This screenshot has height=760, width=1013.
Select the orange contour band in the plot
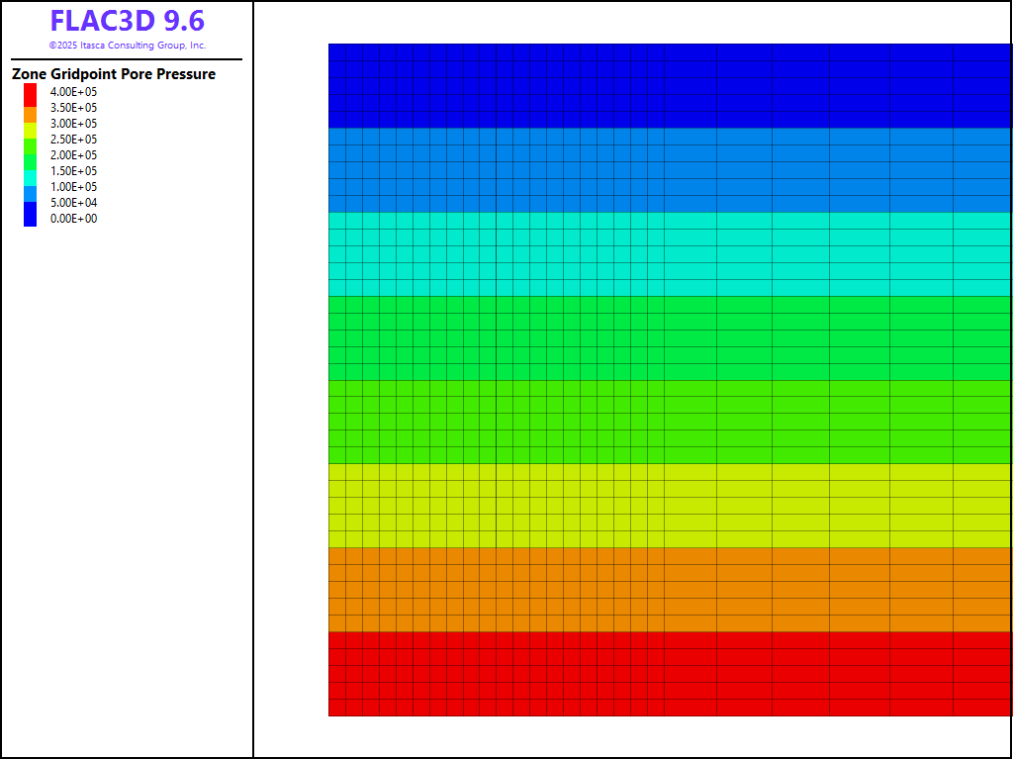pyautogui.click(x=669, y=589)
